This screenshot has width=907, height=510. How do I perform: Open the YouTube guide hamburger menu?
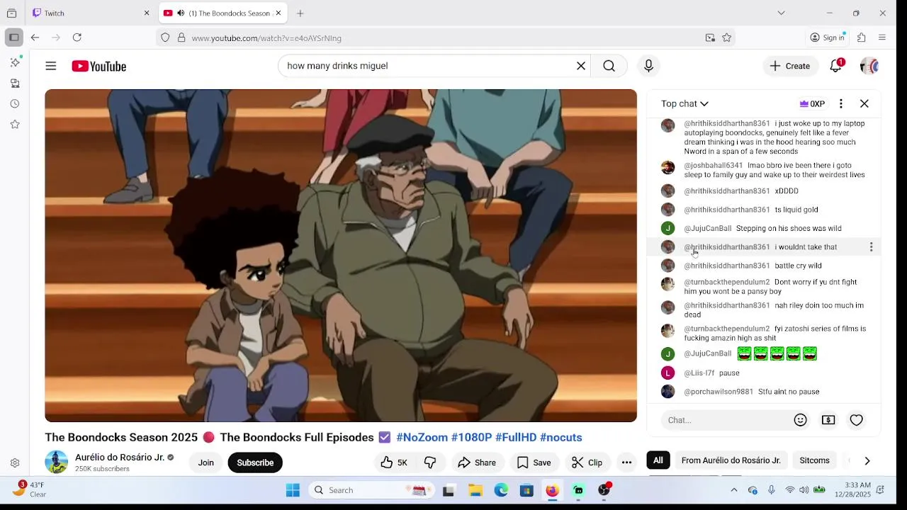[x=50, y=66]
